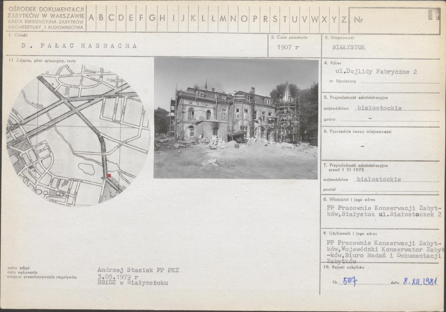Image resolution: width=446 pixels, height=312 pixels.
Task: Click 'Dojlidy' label on the map
Action: coord(51,193)
